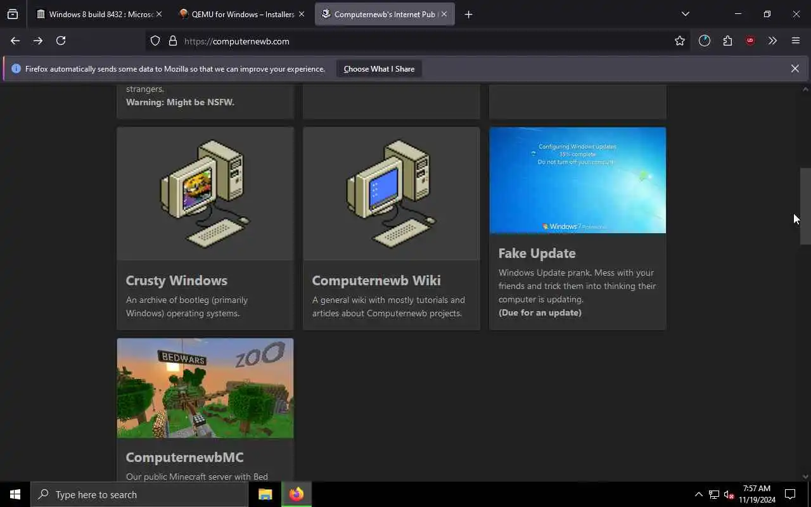This screenshot has height=507, width=811.
Task: Click the Firefox taskbar icon
Action: [297, 494]
